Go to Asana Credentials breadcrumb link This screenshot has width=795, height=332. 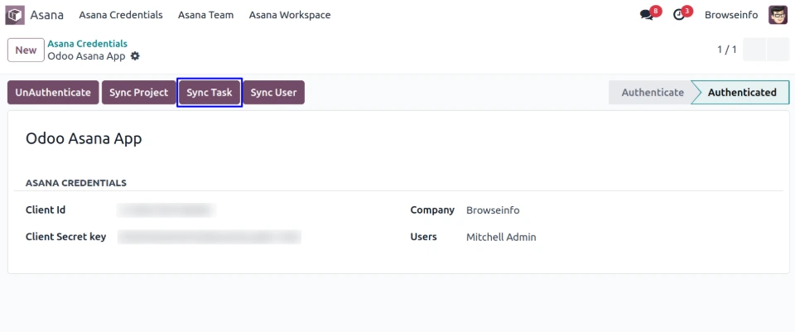(87, 44)
